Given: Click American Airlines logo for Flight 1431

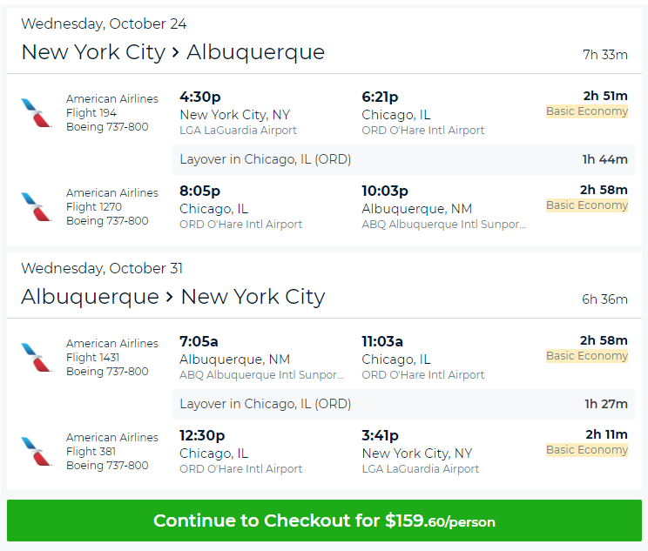Looking at the screenshot, I should point(37,358).
